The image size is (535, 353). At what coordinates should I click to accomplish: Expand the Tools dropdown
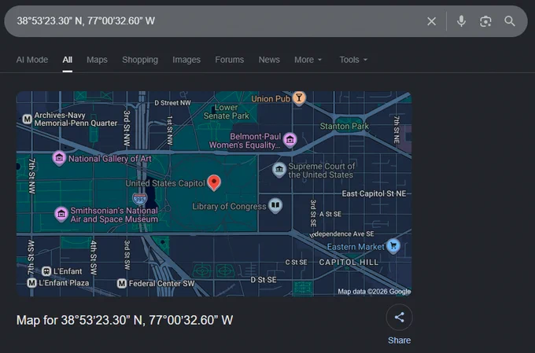[x=353, y=60]
